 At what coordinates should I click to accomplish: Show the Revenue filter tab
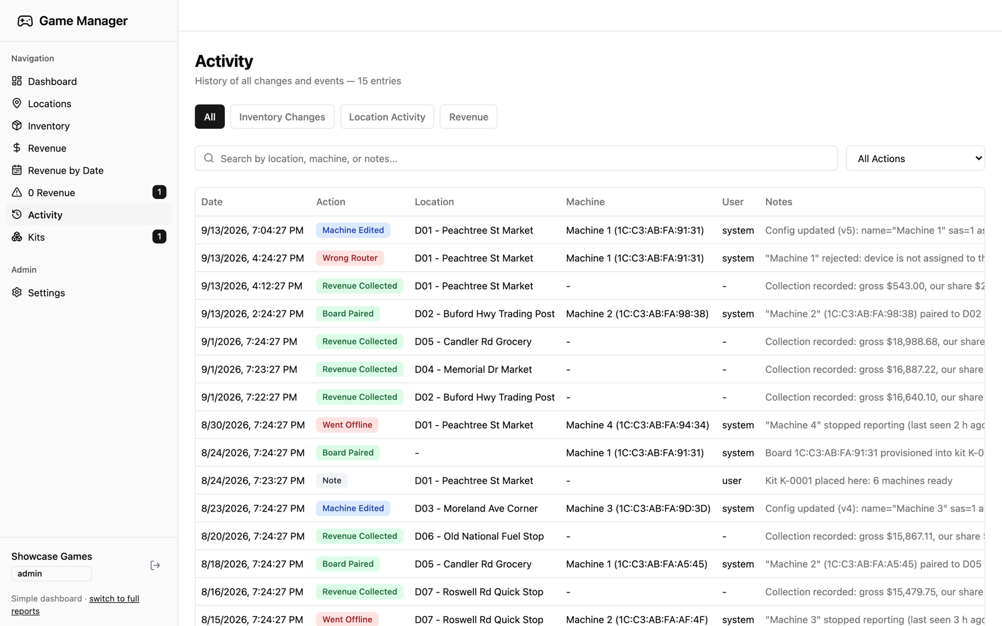[x=468, y=117]
